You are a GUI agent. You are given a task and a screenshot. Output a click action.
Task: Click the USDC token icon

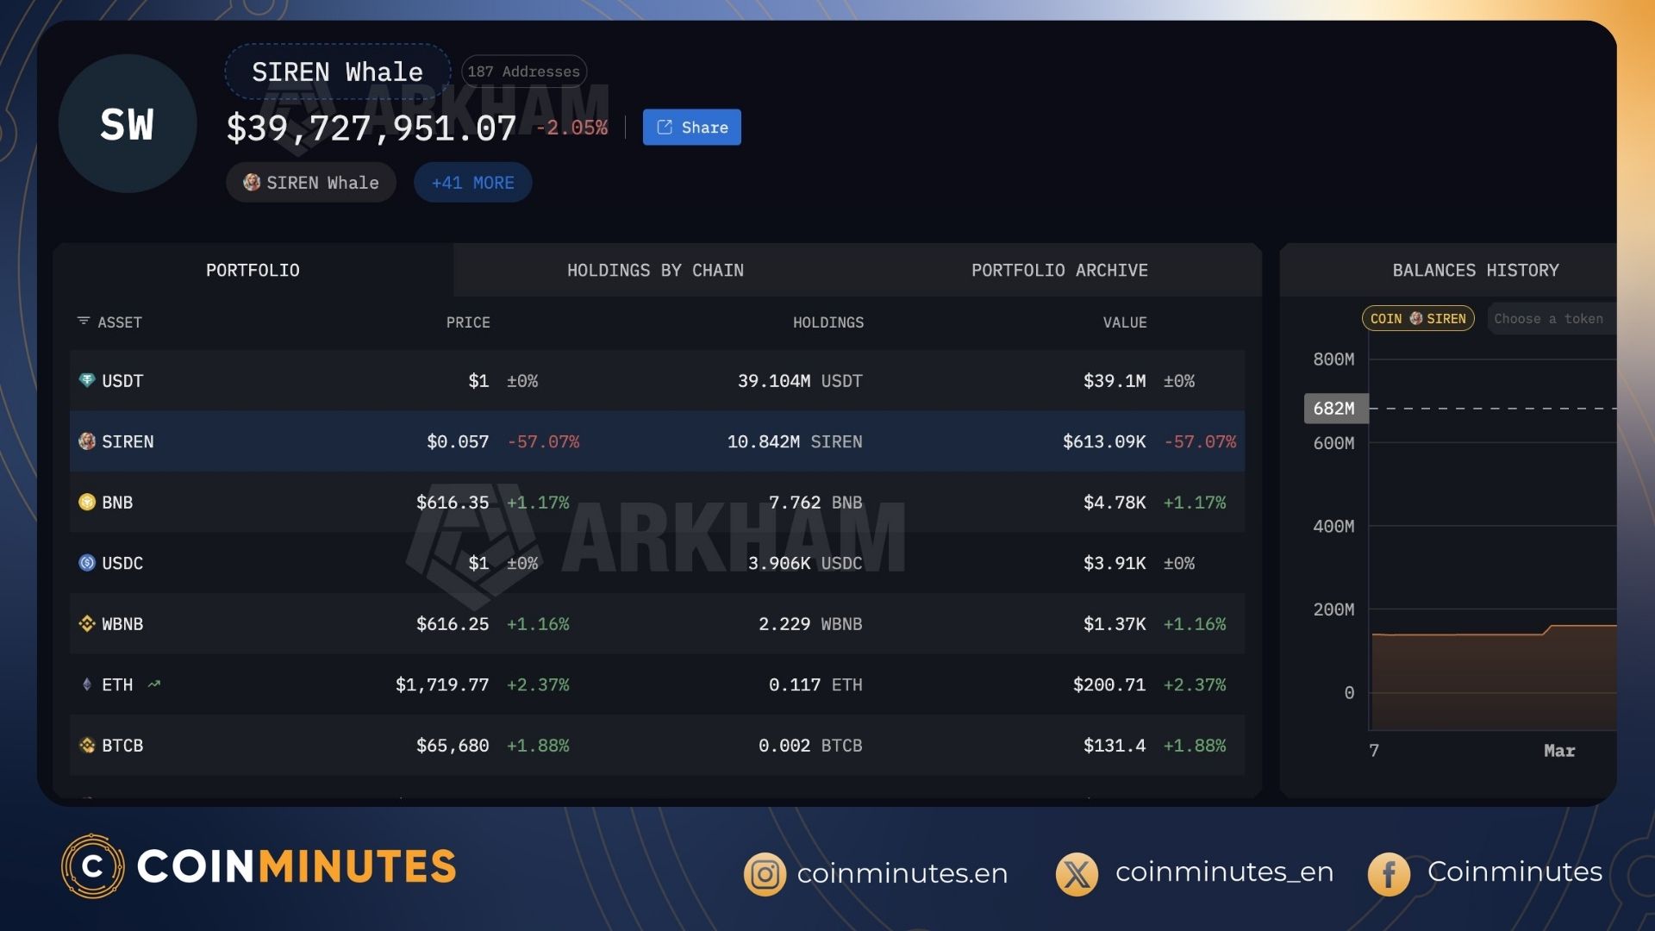[87, 563]
